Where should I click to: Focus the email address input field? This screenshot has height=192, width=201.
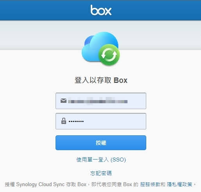(x=101, y=101)
